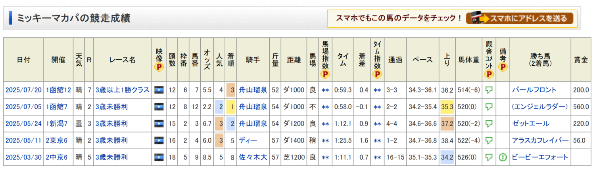The width and height of the screenshot is (595, 169).
Task: Click masked track index ** in 2025/05/24 row
Action: [x=325, y=124]
